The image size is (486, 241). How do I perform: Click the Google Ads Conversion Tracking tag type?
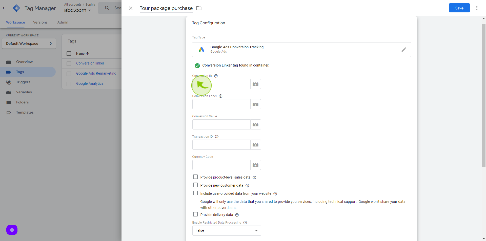(302, 50)
